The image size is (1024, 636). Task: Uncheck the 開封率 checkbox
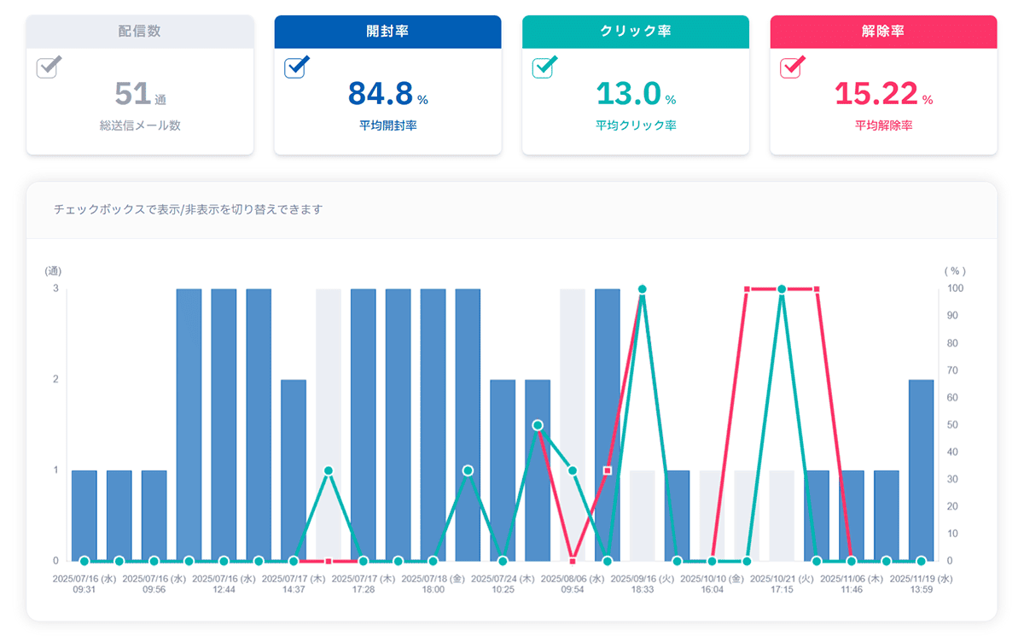click(295, 68)
